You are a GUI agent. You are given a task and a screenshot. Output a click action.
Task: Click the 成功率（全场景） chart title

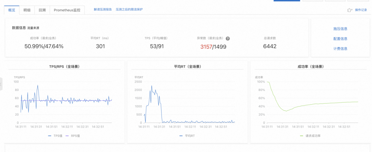pos(311,67)
